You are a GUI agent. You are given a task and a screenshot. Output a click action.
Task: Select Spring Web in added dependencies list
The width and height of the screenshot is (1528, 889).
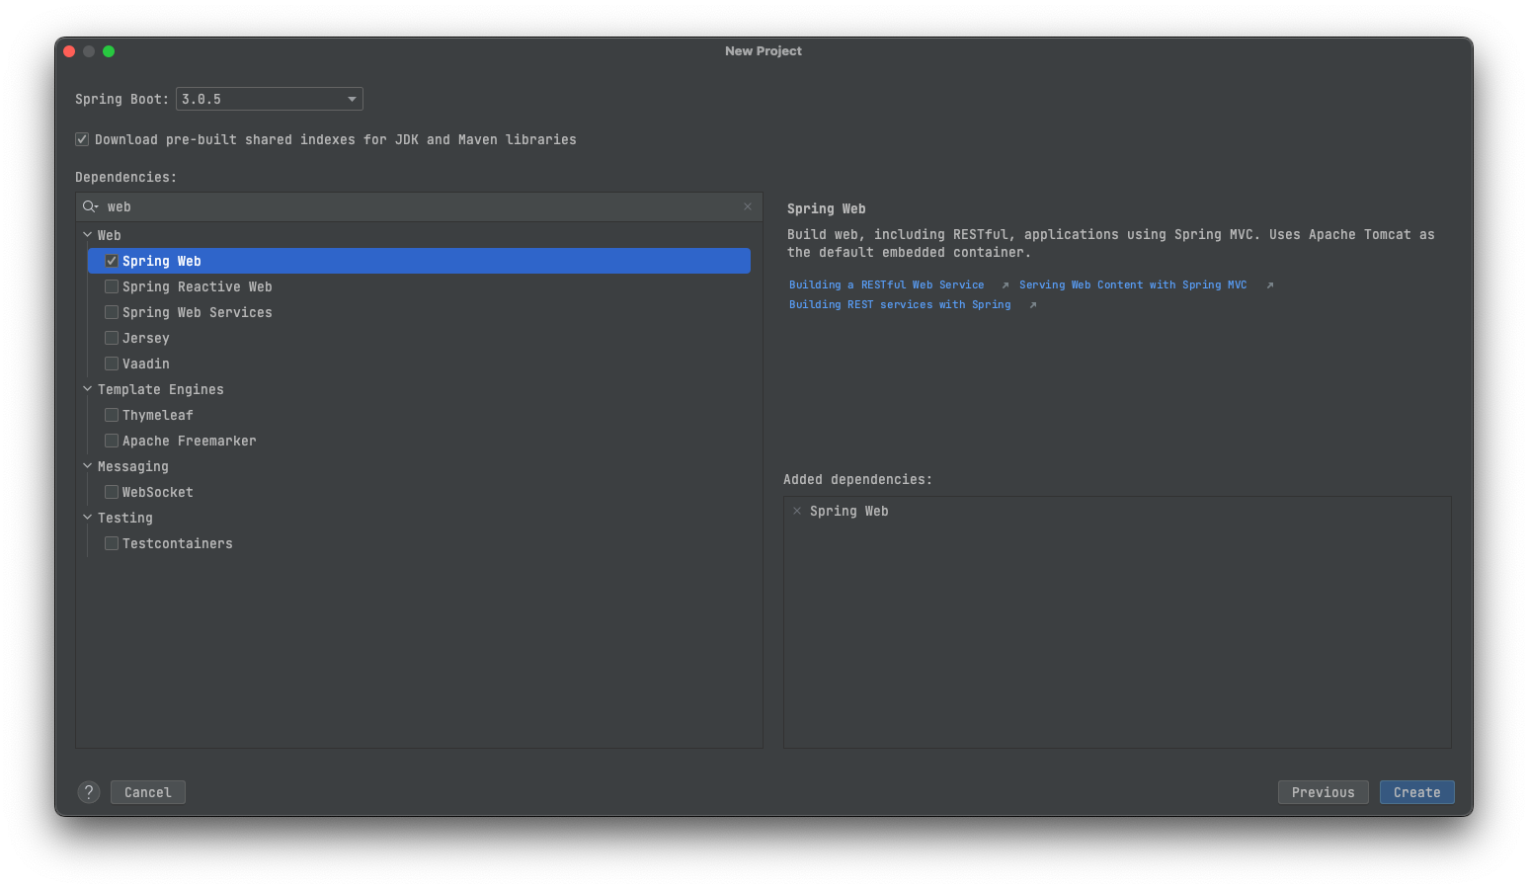point(849,511)
